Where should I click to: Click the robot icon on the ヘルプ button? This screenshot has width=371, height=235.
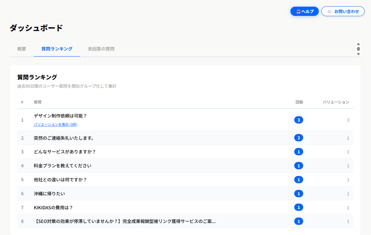(298, 11)
